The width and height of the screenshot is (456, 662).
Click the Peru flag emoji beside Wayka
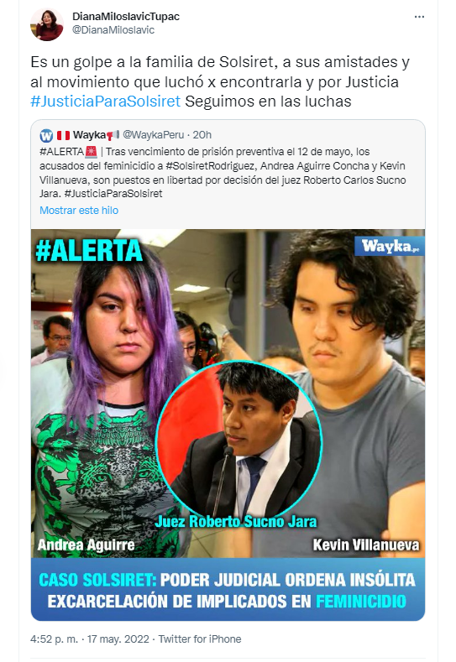pyautogui.click(x=63, y=135)
